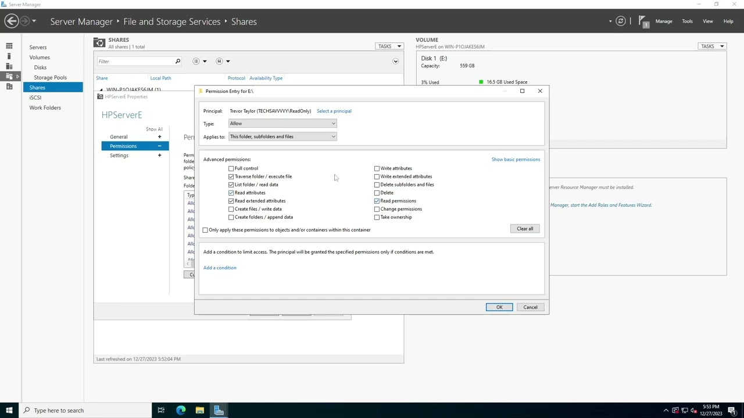
Task: Close the Permission Entry dialog
Action: (540, 91)
